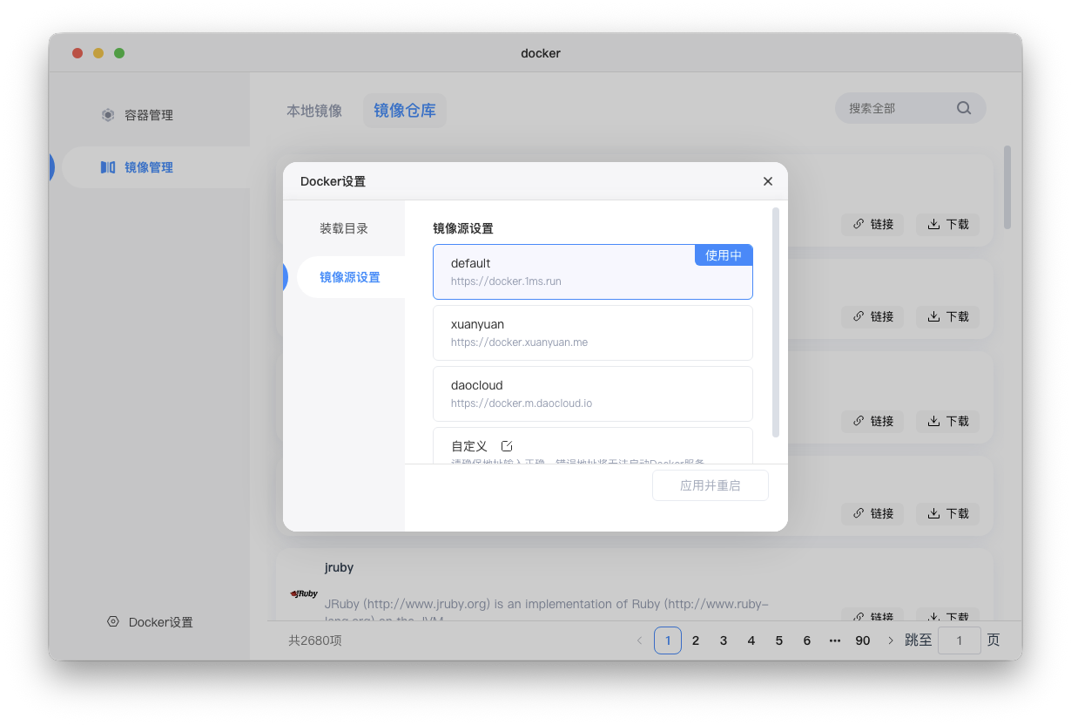Viewport: 1071px width, 725px height.
Task: Click the jruby repository name
Action: (x=339, y=567)
